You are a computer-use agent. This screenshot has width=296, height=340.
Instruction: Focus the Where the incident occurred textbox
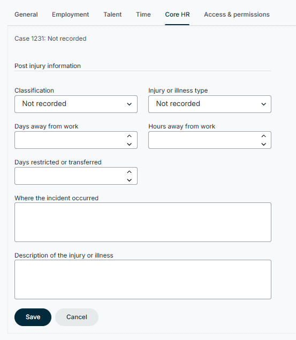(143, 222)
